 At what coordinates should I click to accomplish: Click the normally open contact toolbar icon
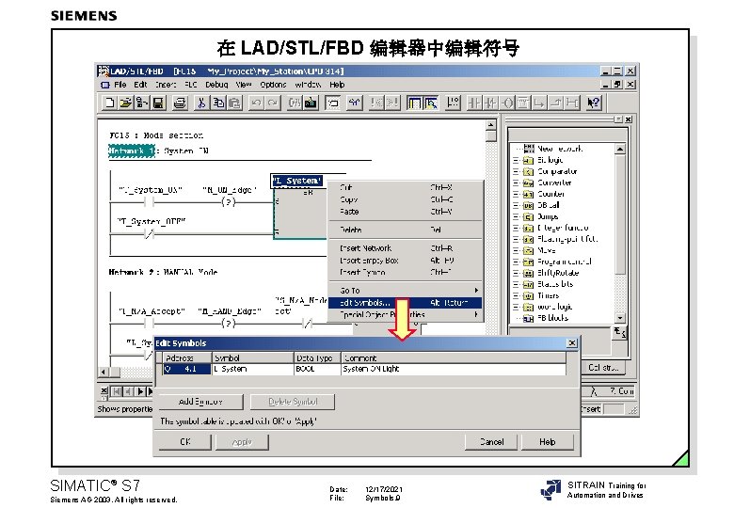click(474, 103)
